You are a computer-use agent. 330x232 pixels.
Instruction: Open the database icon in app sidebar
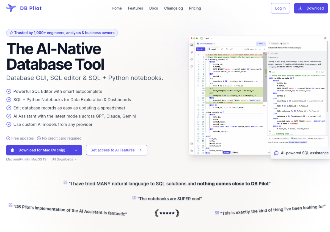tap(192, 45)
